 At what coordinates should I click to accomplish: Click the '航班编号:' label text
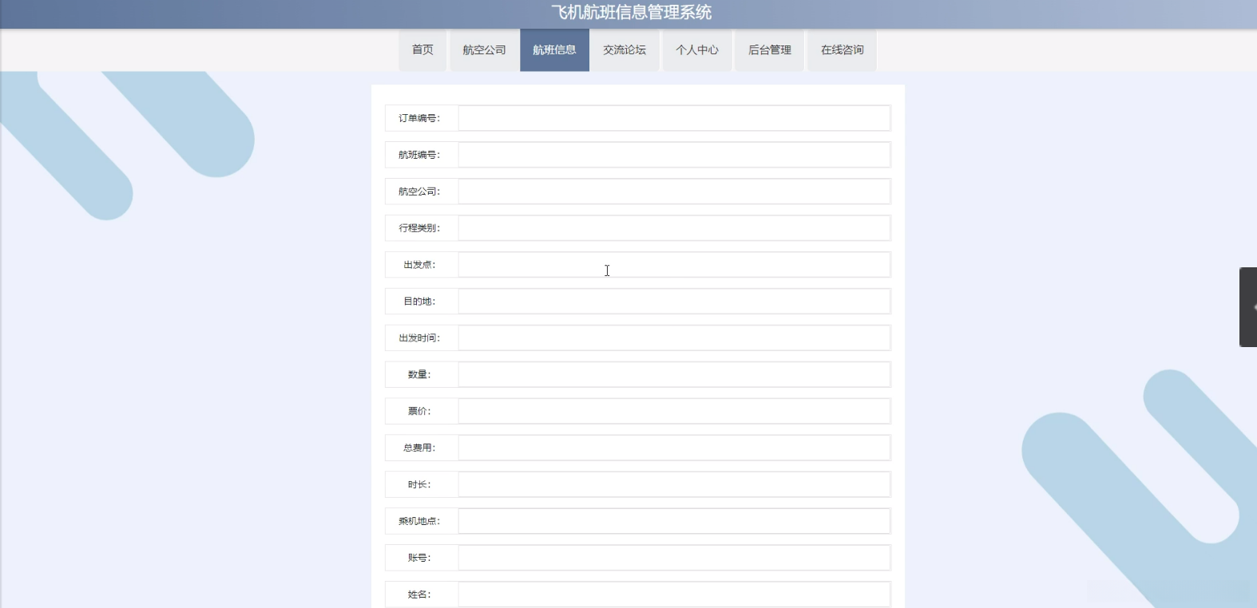click(419, 155)
